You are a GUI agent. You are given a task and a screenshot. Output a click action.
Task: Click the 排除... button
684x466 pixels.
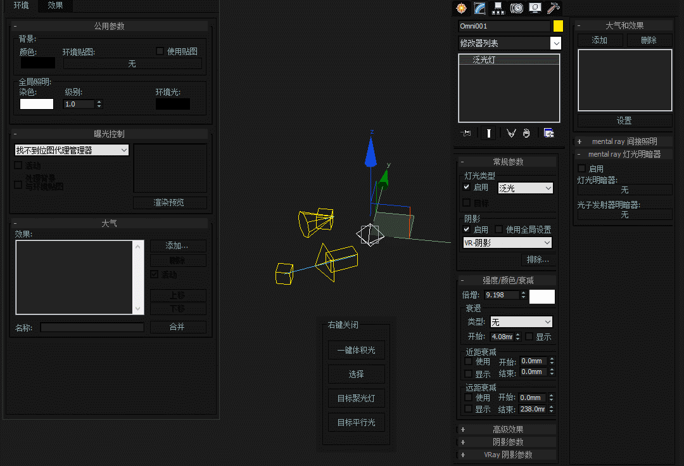[x=538, y=259]
